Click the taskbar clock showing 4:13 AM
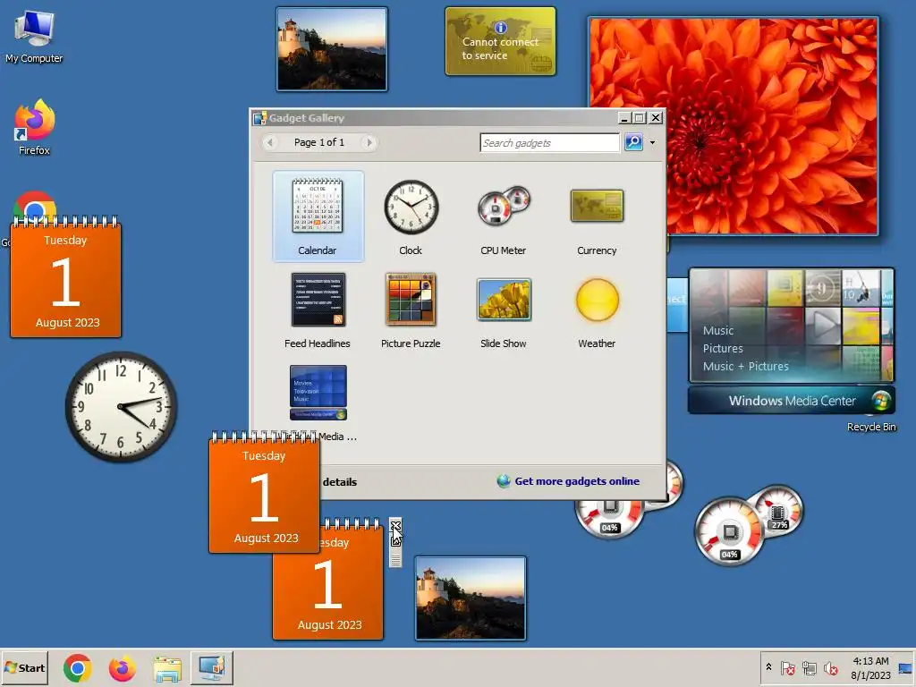 pyautogui.click(x=870, y=667)
